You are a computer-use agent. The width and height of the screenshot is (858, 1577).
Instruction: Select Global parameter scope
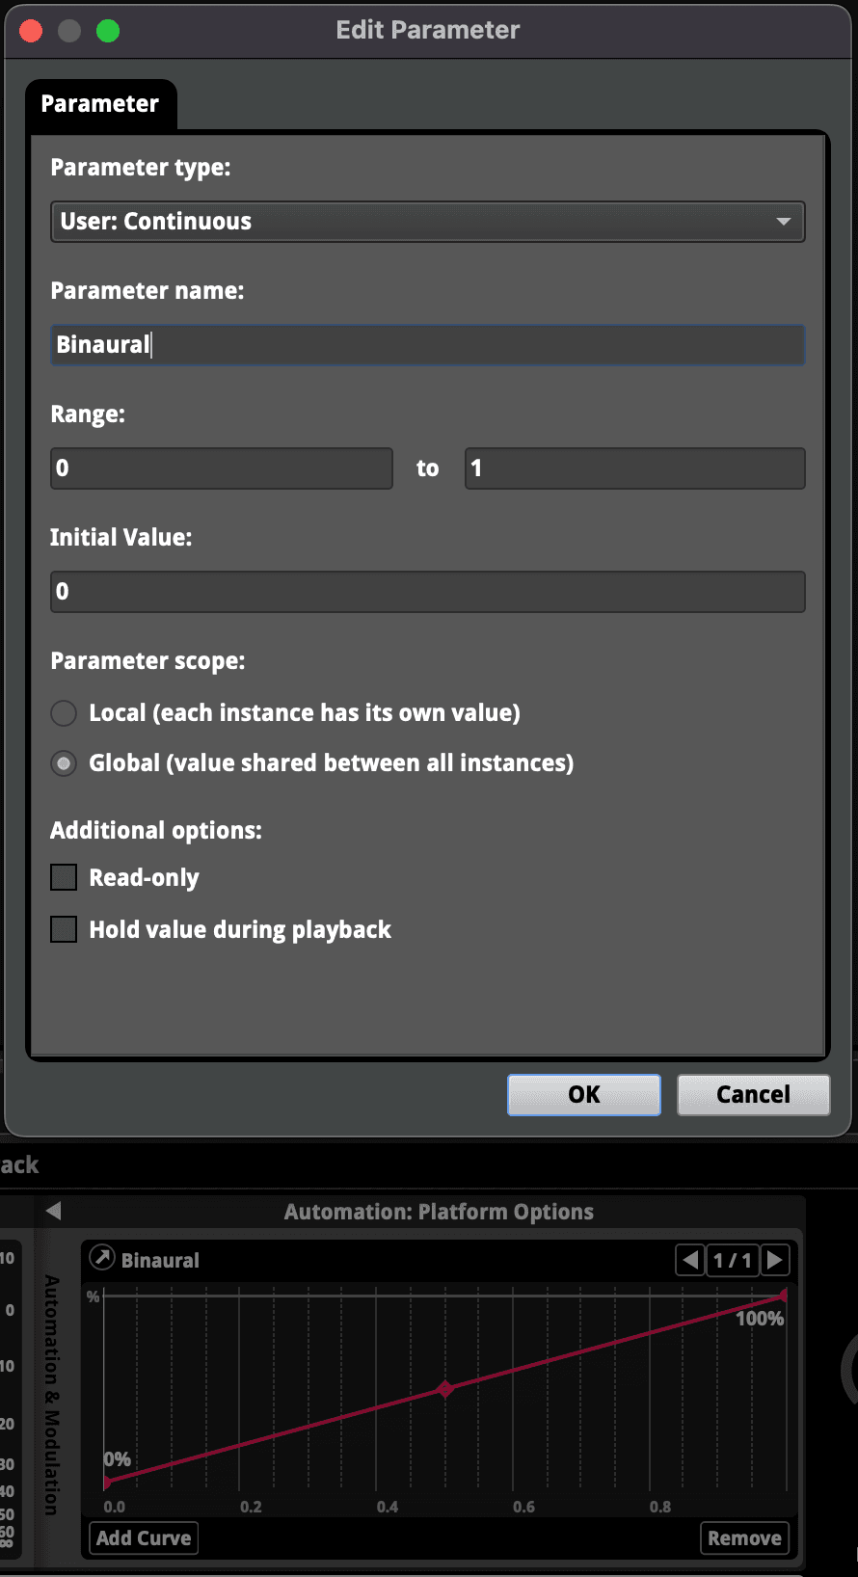63,762
